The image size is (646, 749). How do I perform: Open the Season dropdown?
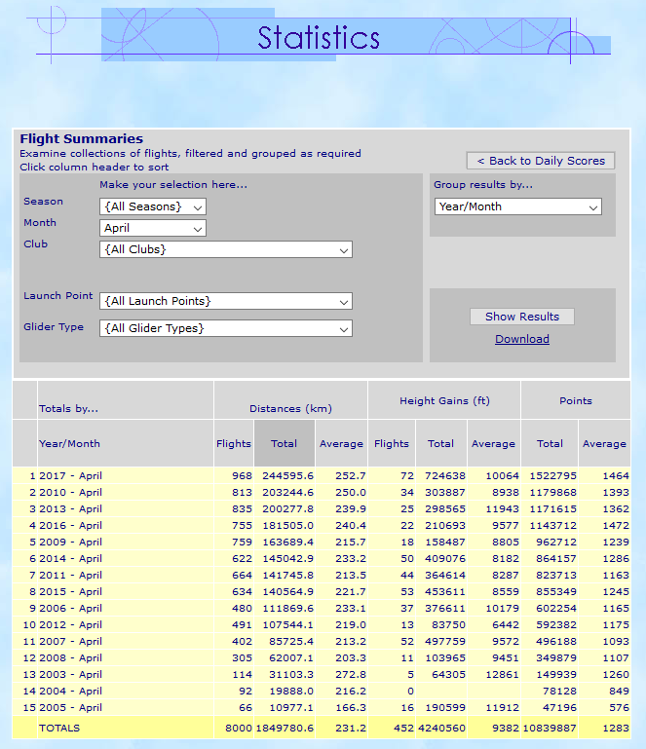[x=153, y=206]
